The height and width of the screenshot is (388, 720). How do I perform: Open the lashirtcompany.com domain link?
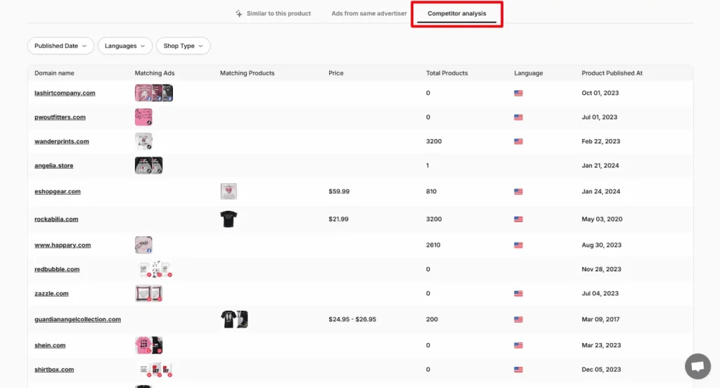point(65,93)
